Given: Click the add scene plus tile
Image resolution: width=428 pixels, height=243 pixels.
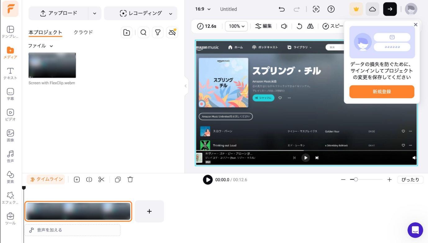Looking at the screenshot, I should click(x=149, y=211).
